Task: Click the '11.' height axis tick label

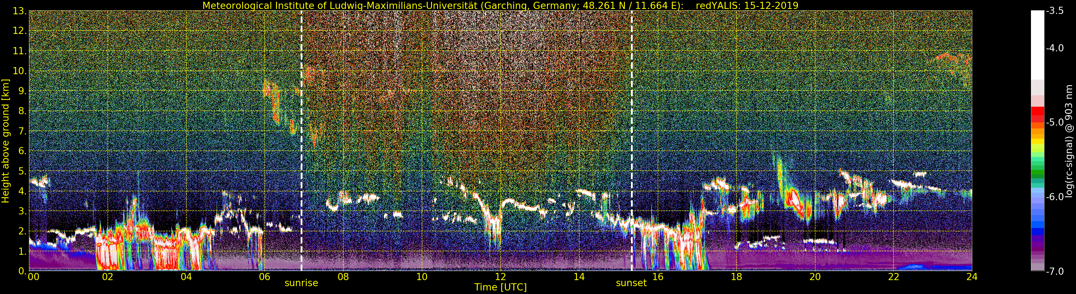Action: pyautogui.click(x=20, y=51)
